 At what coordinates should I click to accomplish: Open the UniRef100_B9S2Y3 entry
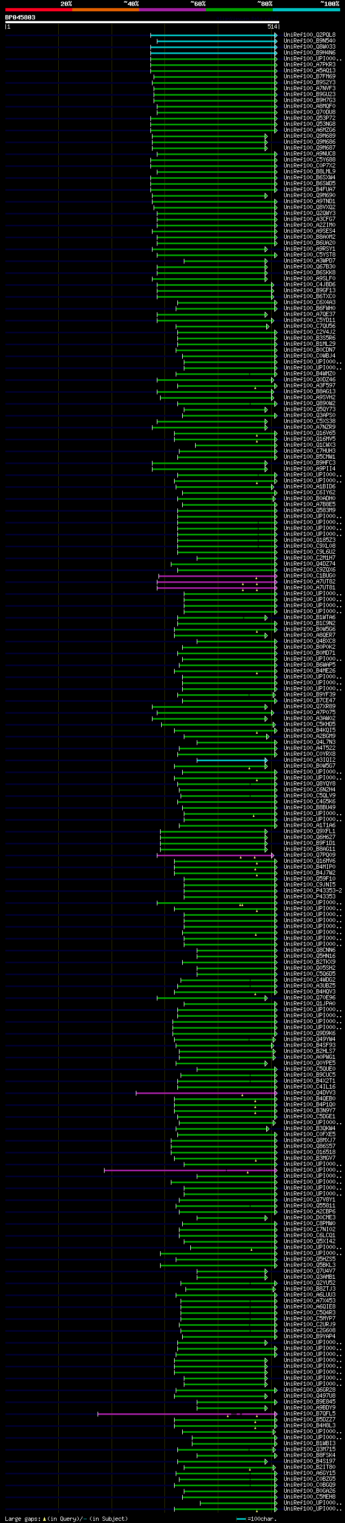pyautogui.click(x=309, y=82)
